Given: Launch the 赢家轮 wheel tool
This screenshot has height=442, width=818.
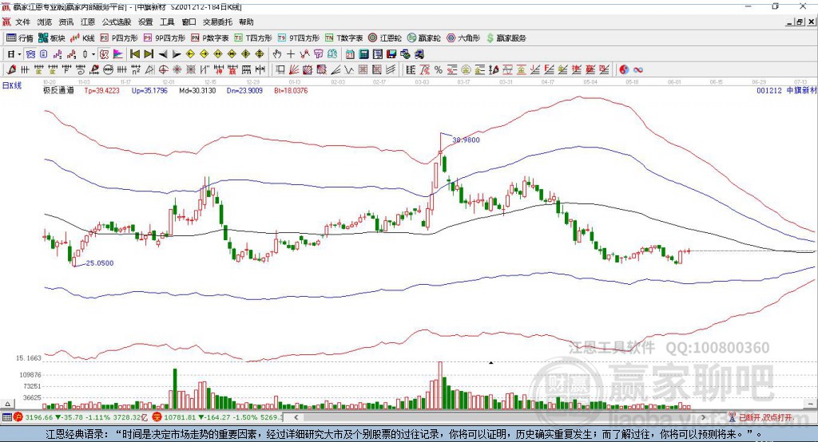Looking at the screenshot, I should coord(423,38).
